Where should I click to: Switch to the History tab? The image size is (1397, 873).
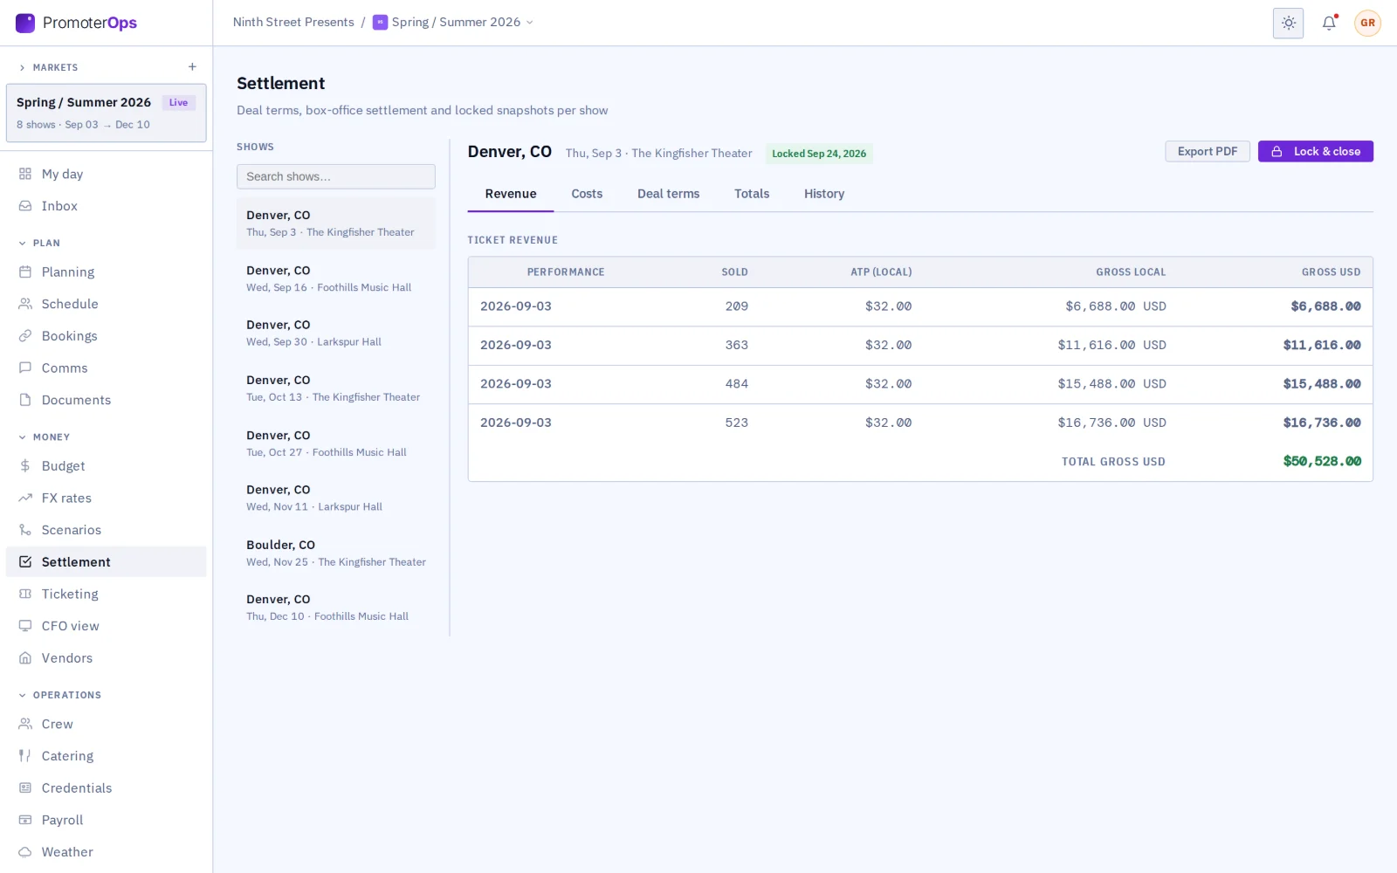(824, 194)
